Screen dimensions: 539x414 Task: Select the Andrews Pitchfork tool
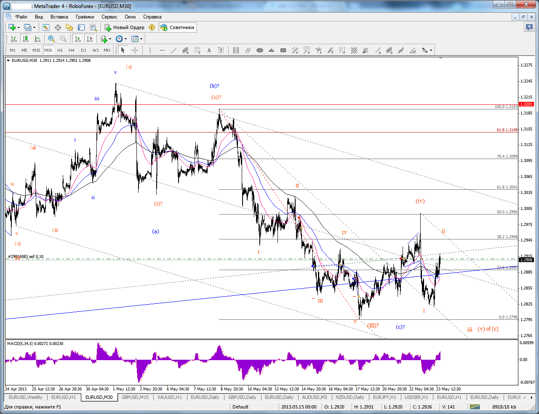pos(248,50)
